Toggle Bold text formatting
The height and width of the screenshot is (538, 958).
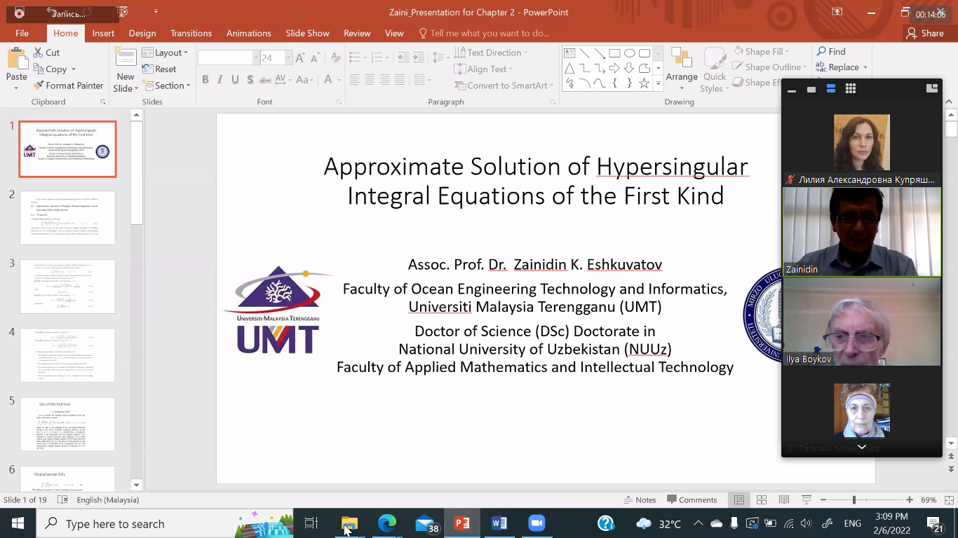pos(205,80)
